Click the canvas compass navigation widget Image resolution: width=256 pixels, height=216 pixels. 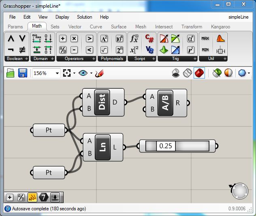pos(239,191)
